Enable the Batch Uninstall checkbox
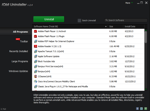150x111 pixels. point(79,20)
